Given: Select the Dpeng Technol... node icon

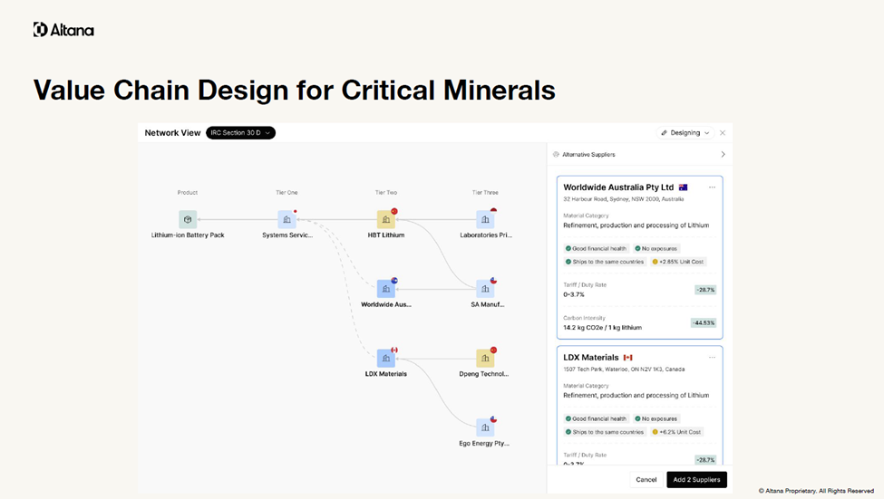Looking at the screenshot, I should tap(485, 359).
